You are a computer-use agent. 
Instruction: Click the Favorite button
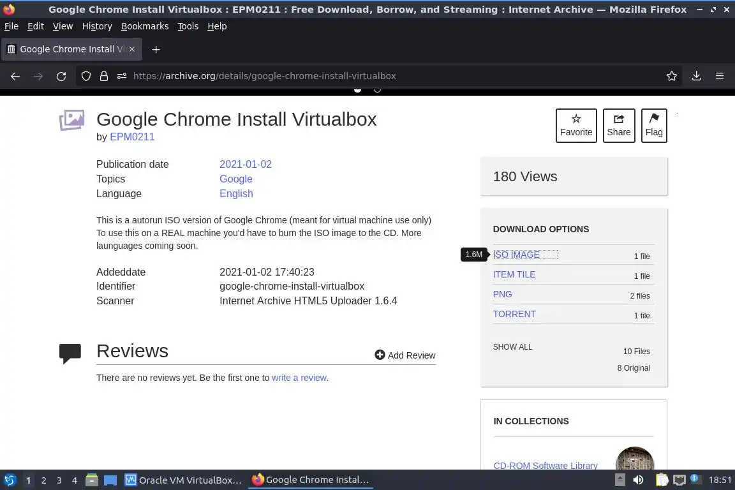coord(576,126)
